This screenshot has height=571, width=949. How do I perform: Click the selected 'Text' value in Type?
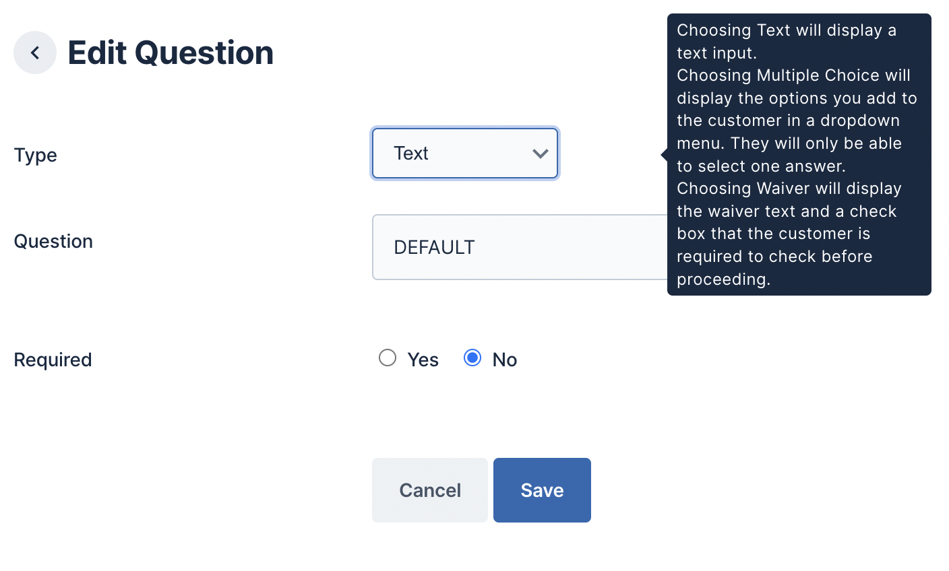411,154
